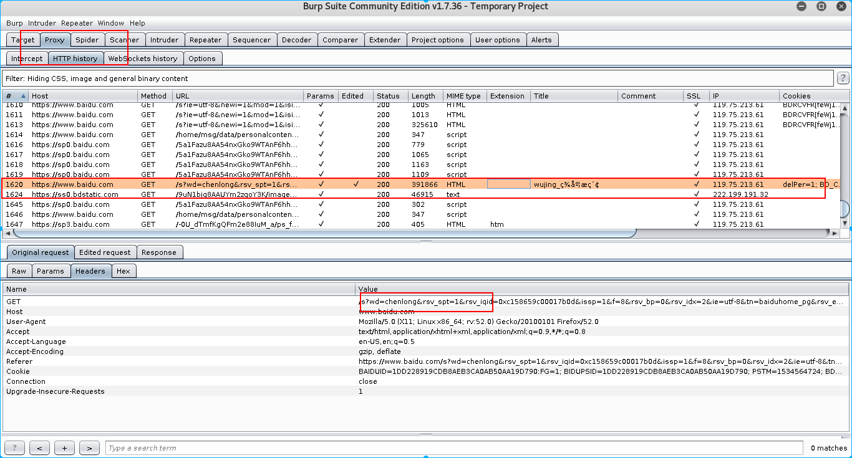The height and width of the screenshot is (458, 852).
Task: Sort by Status column header
Action: pyautogui.click(x=390, y=96)
